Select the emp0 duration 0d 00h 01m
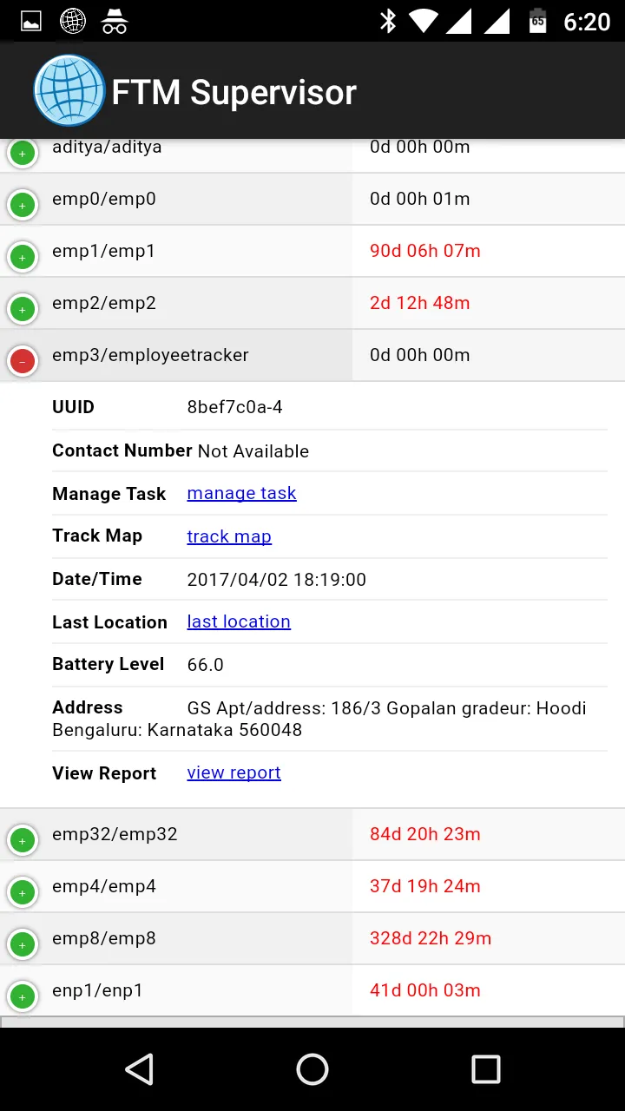The height and width of the screenshot is (1111, 625). pos(420,199)
